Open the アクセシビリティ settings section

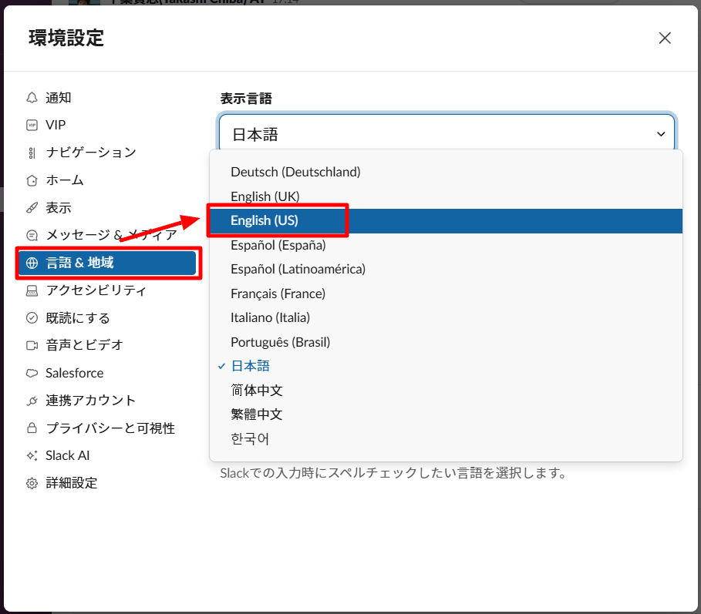(x=96, y=290)
